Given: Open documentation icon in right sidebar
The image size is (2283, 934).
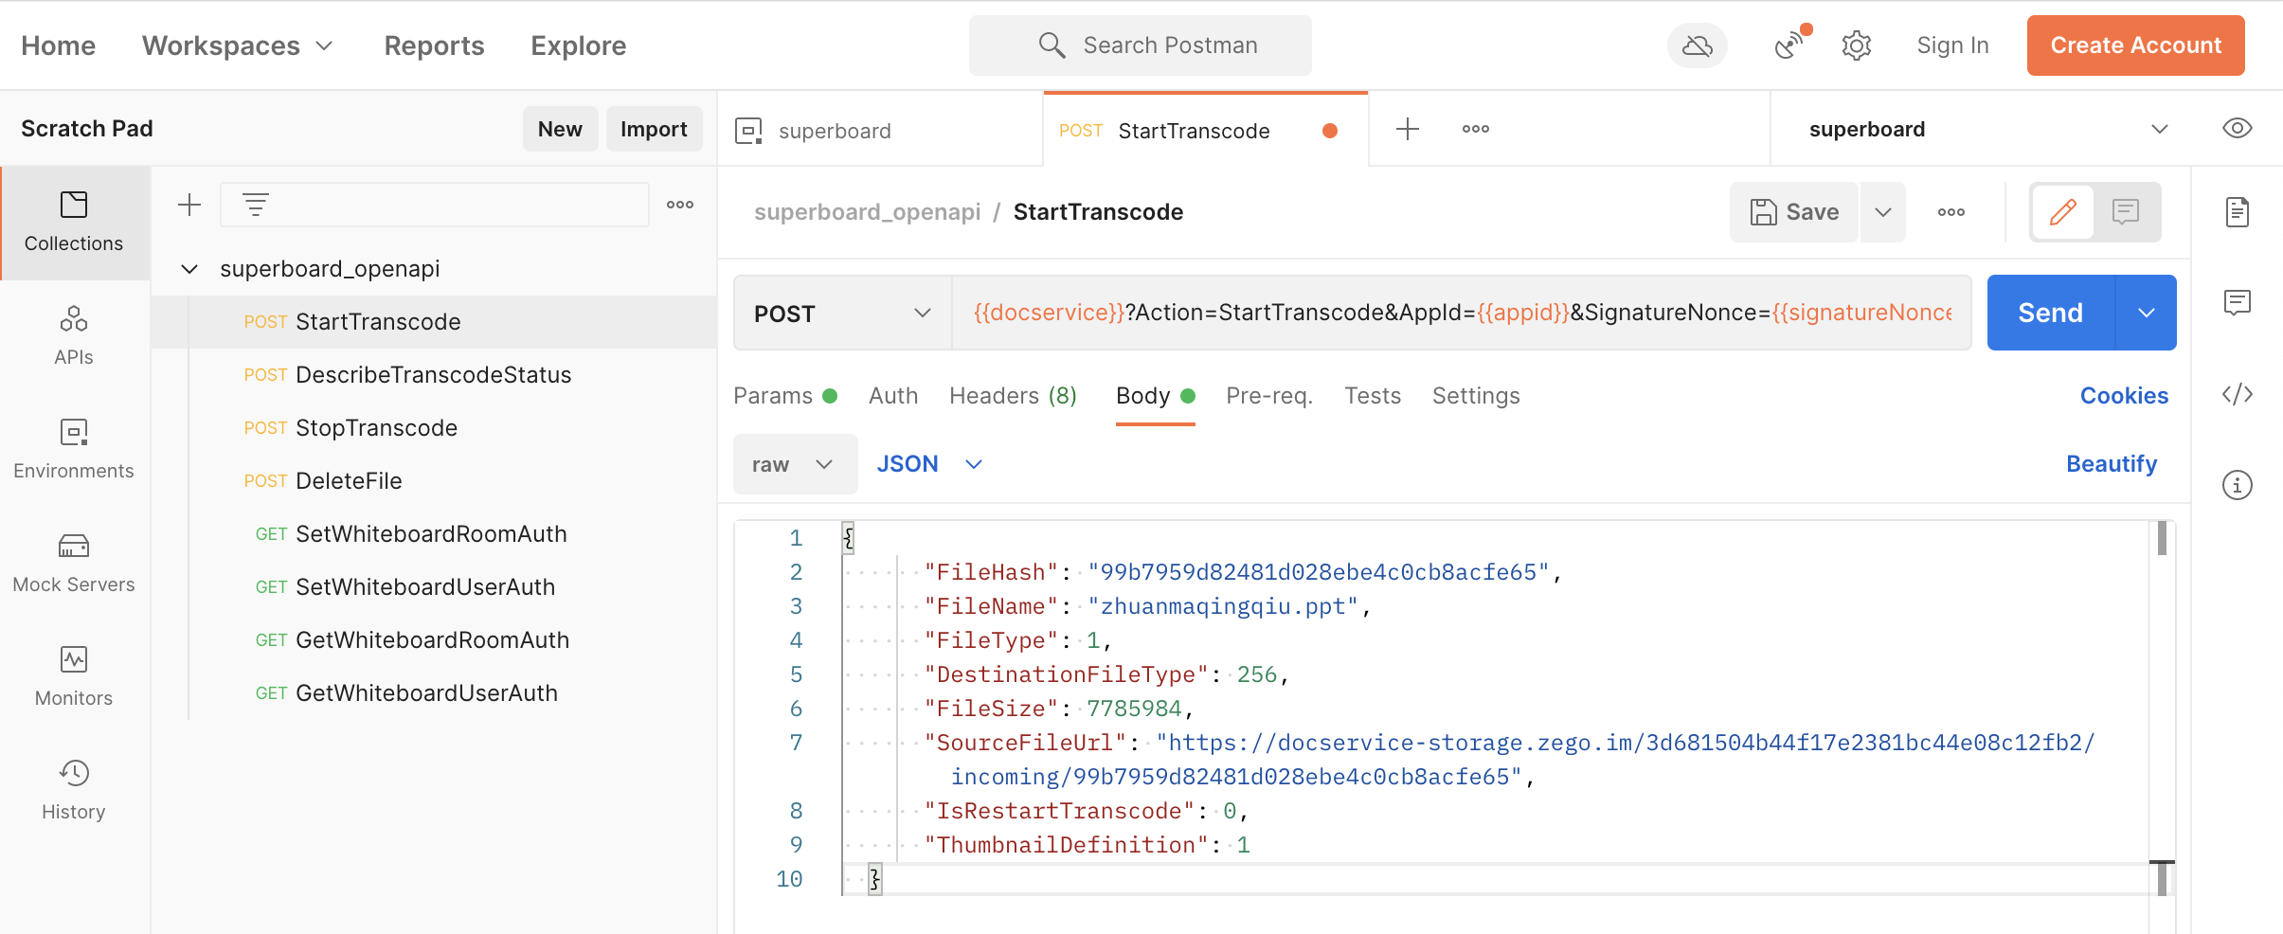Looking at the screenshot, I should click(2238, 212).
